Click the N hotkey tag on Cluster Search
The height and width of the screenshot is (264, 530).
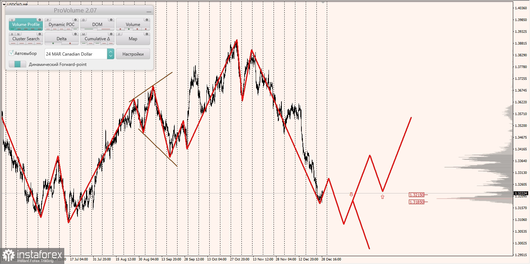coord(18,34)
